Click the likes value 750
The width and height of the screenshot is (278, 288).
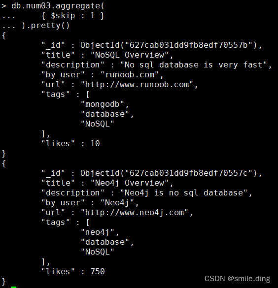point(98,271)
